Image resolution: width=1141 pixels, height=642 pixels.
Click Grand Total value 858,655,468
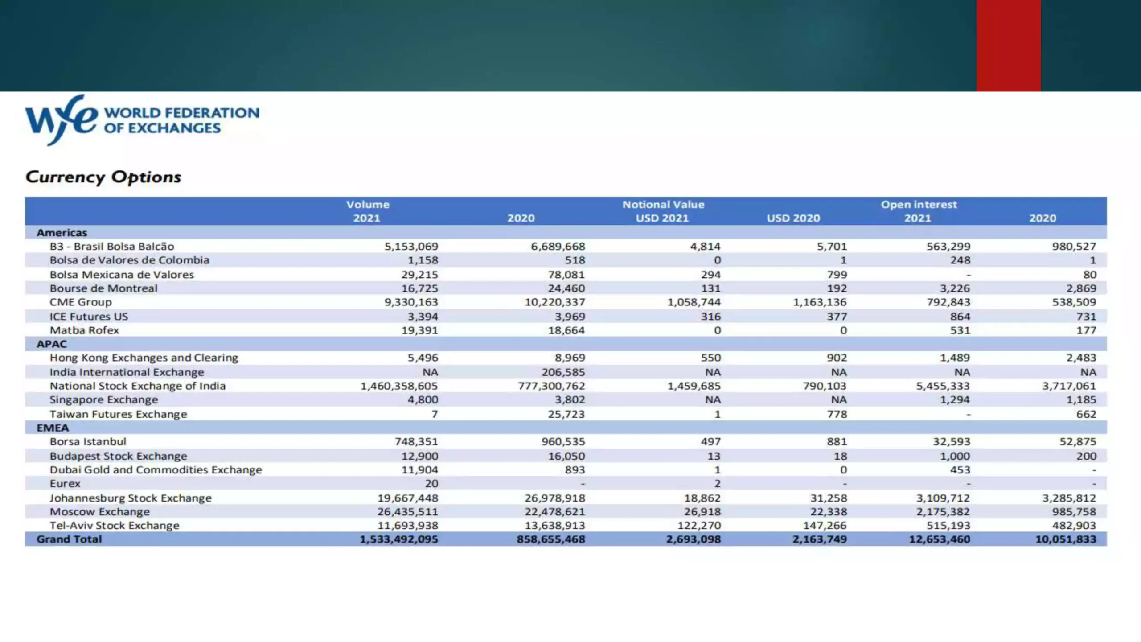551,539
